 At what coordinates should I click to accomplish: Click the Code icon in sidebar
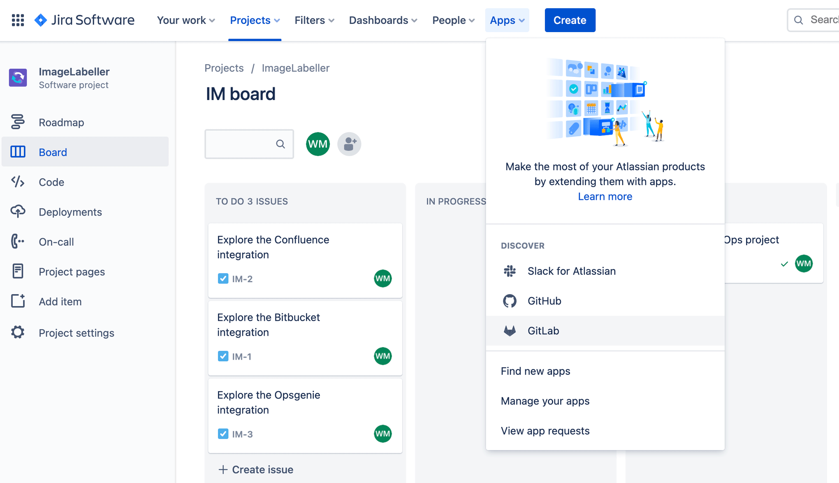pyautogui.click(x=18, y=181)
